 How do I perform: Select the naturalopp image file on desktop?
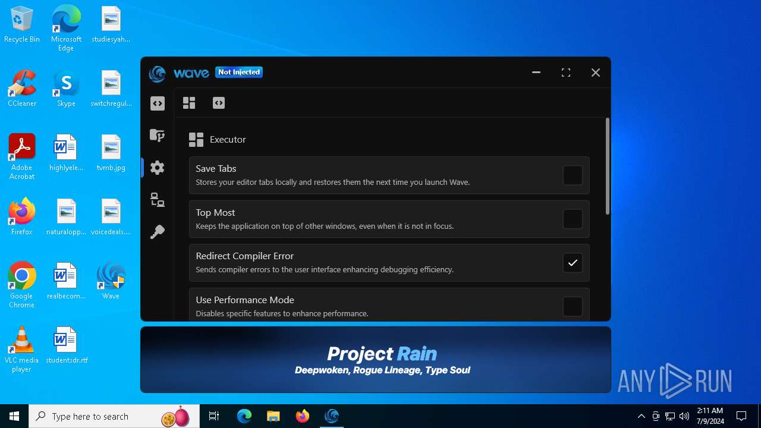[66, 217]
